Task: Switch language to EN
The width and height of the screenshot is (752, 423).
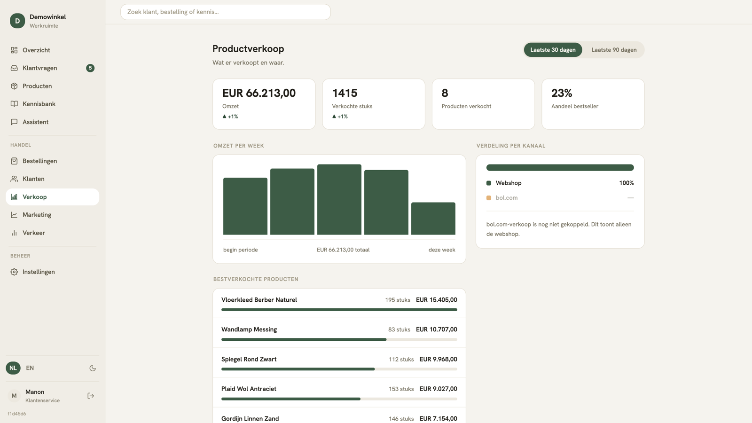Action: point(30,368)
